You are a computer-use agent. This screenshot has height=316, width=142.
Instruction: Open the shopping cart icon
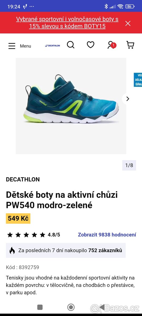point(130,45)
